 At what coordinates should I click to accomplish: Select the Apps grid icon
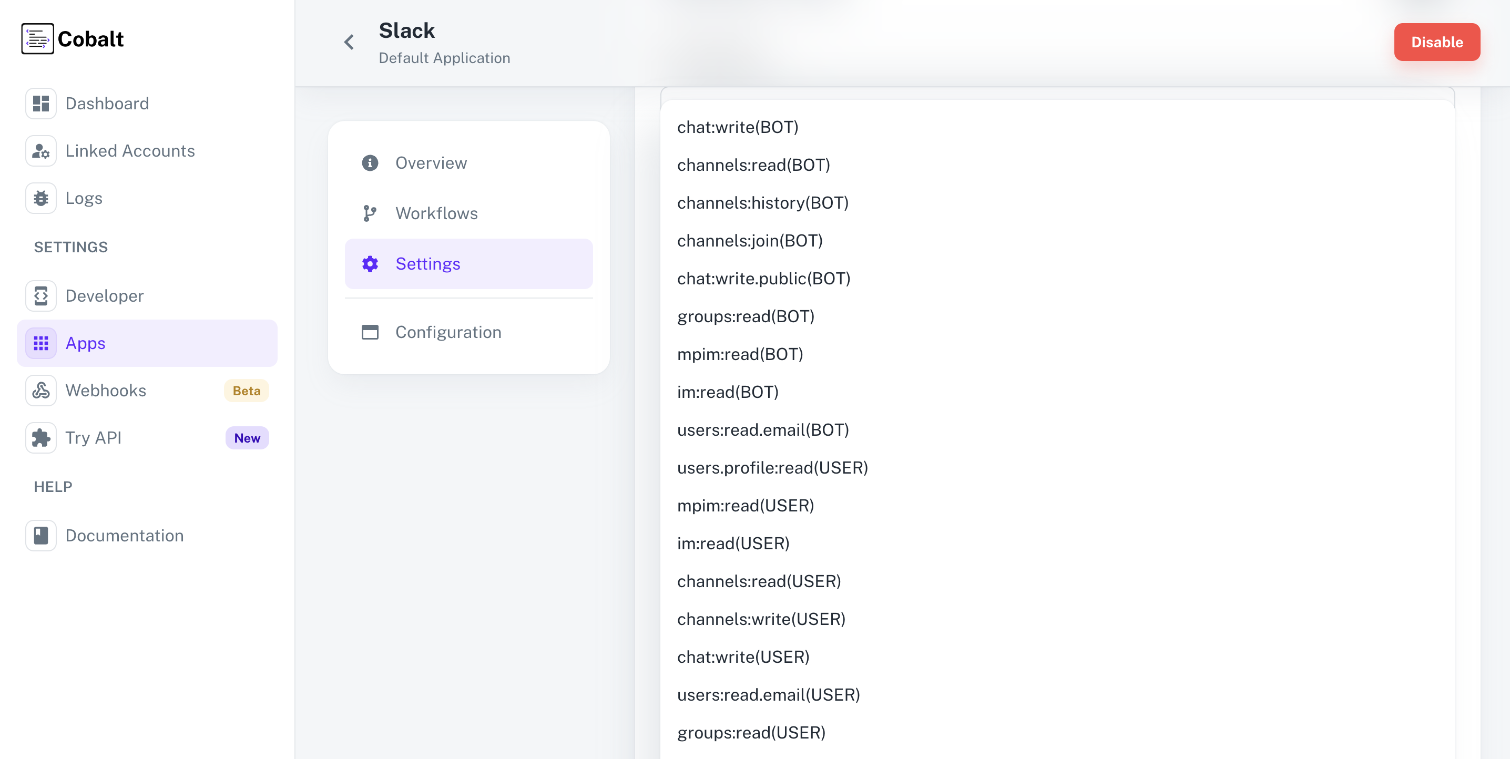40,343
